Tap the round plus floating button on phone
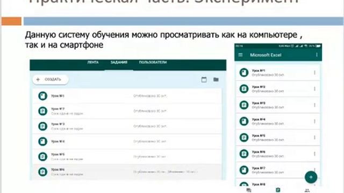This screenshot has width=344, height=193. tap(311, 177)
